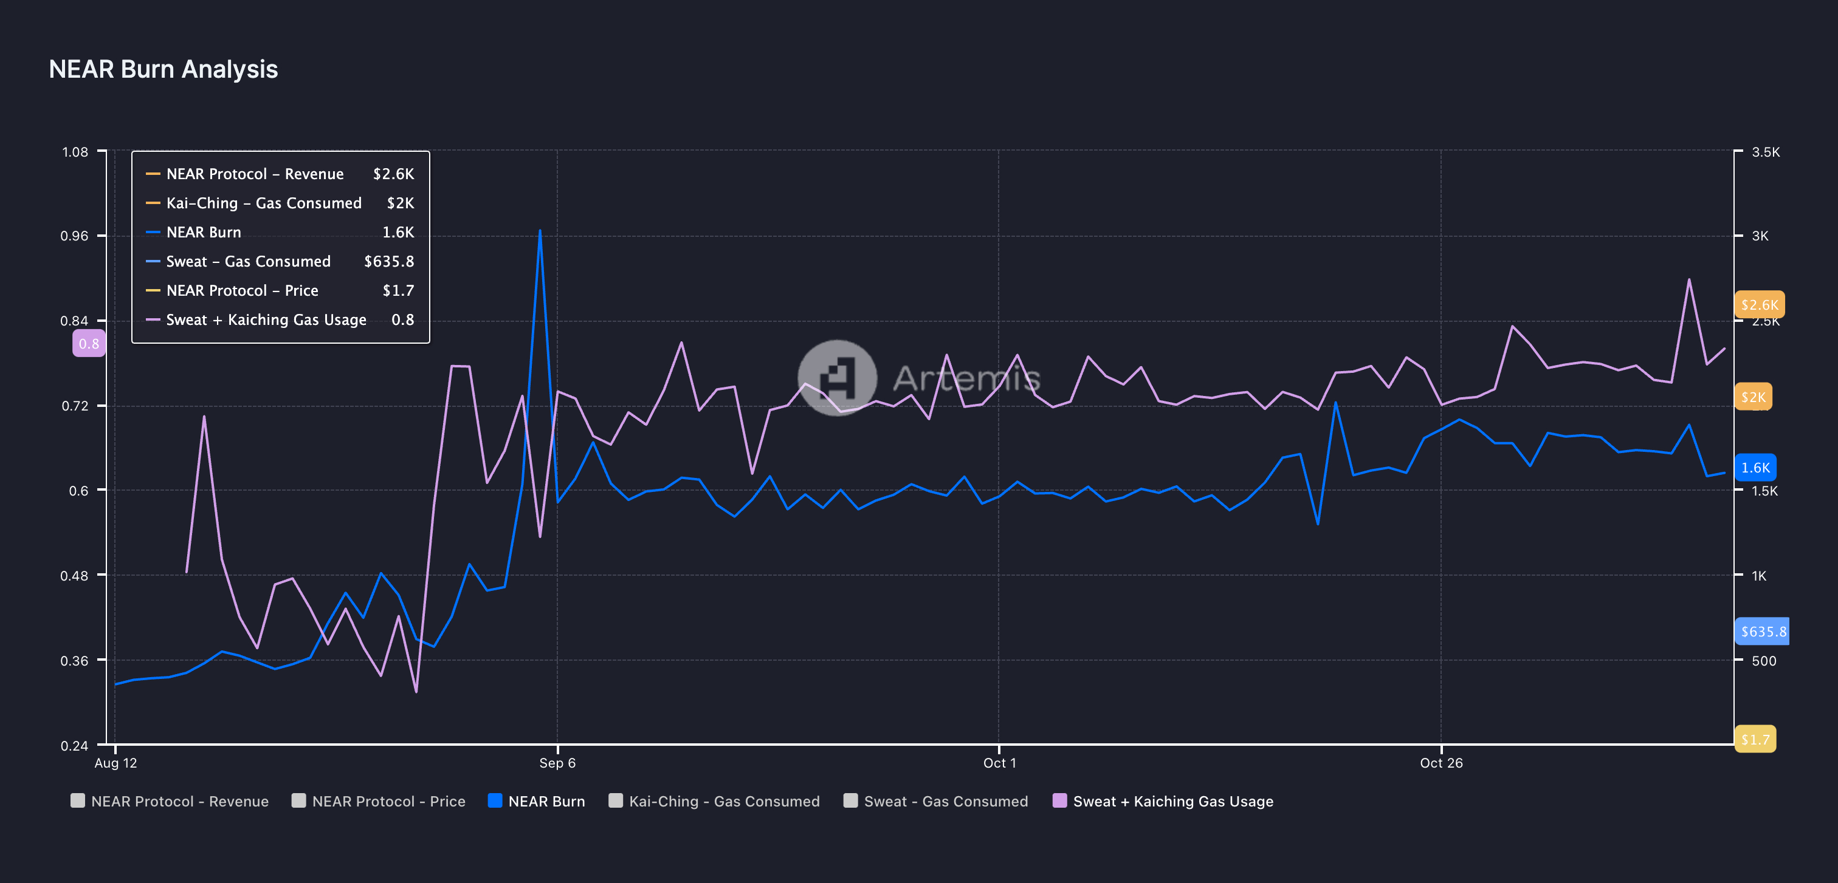The height and width of the screenshot is (883, 1838).
Task: Click the orange $2.6K axis value badge
Action: 1759,305
